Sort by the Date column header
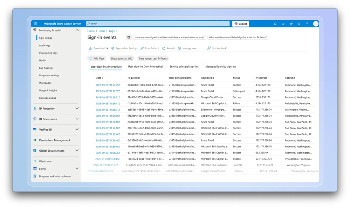 click(99, 78)
